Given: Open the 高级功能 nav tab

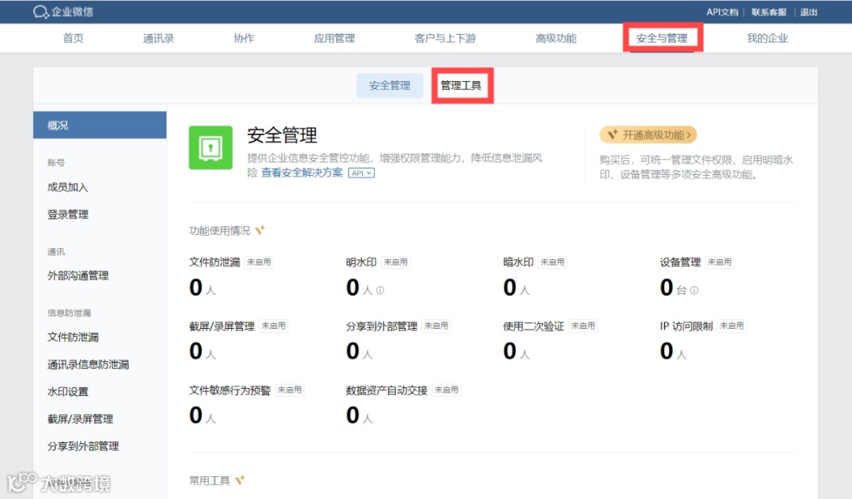Looking at the screenshot, I should coord(556,38).
